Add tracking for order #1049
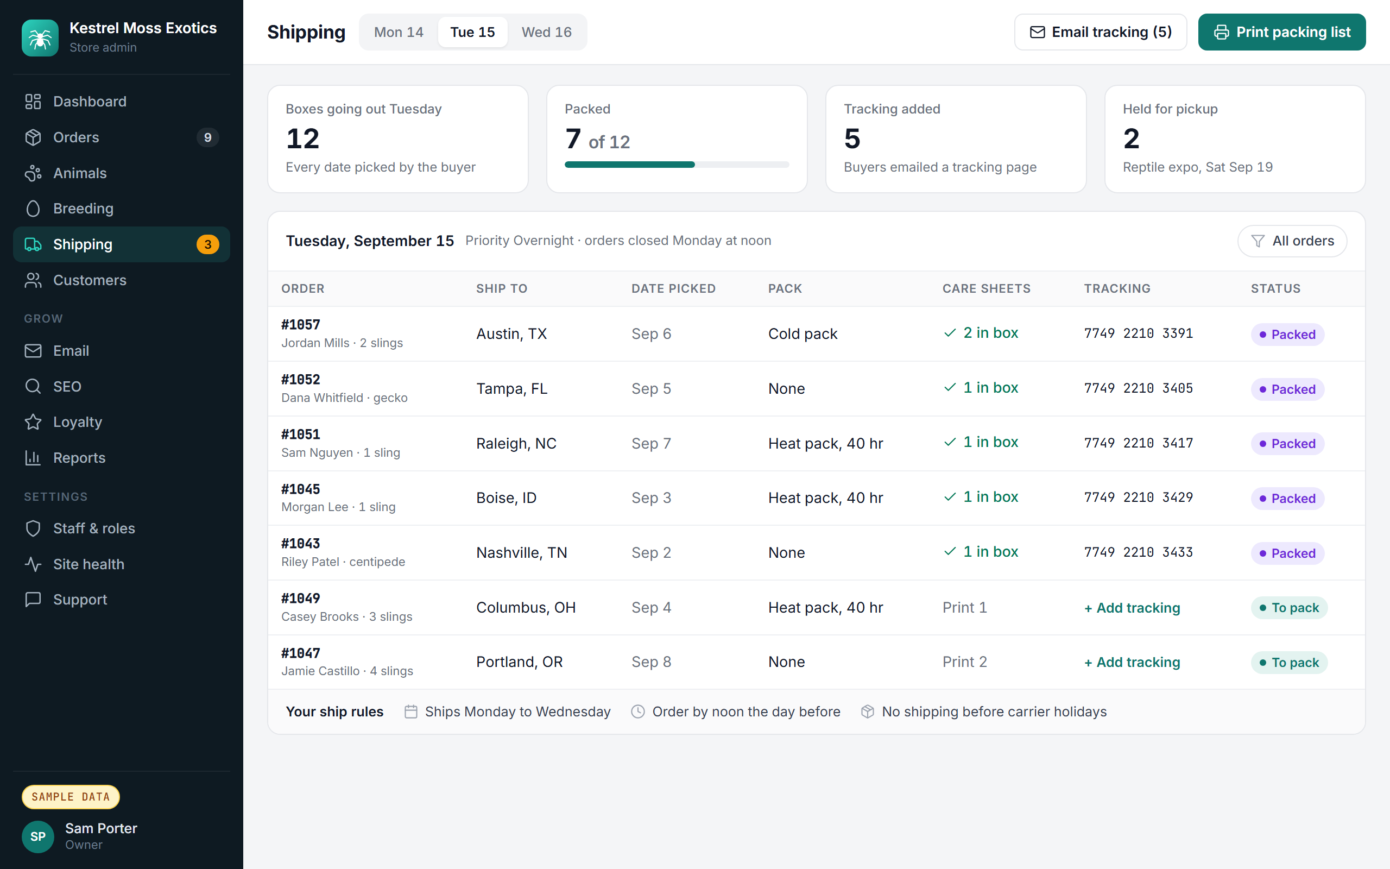 pyautogui.click(x=1132, y=608)
